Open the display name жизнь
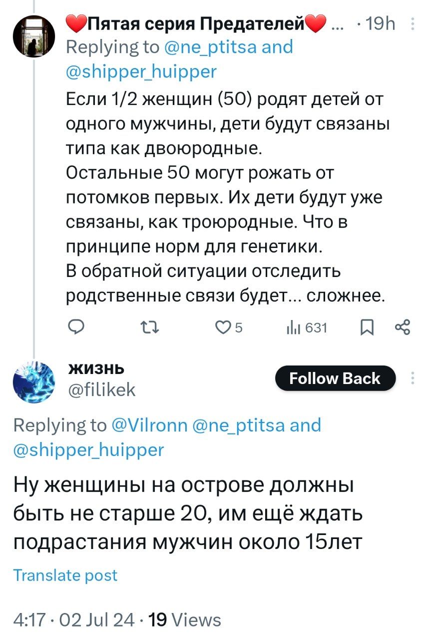This screenshot has width=434, height=640. 97,368
